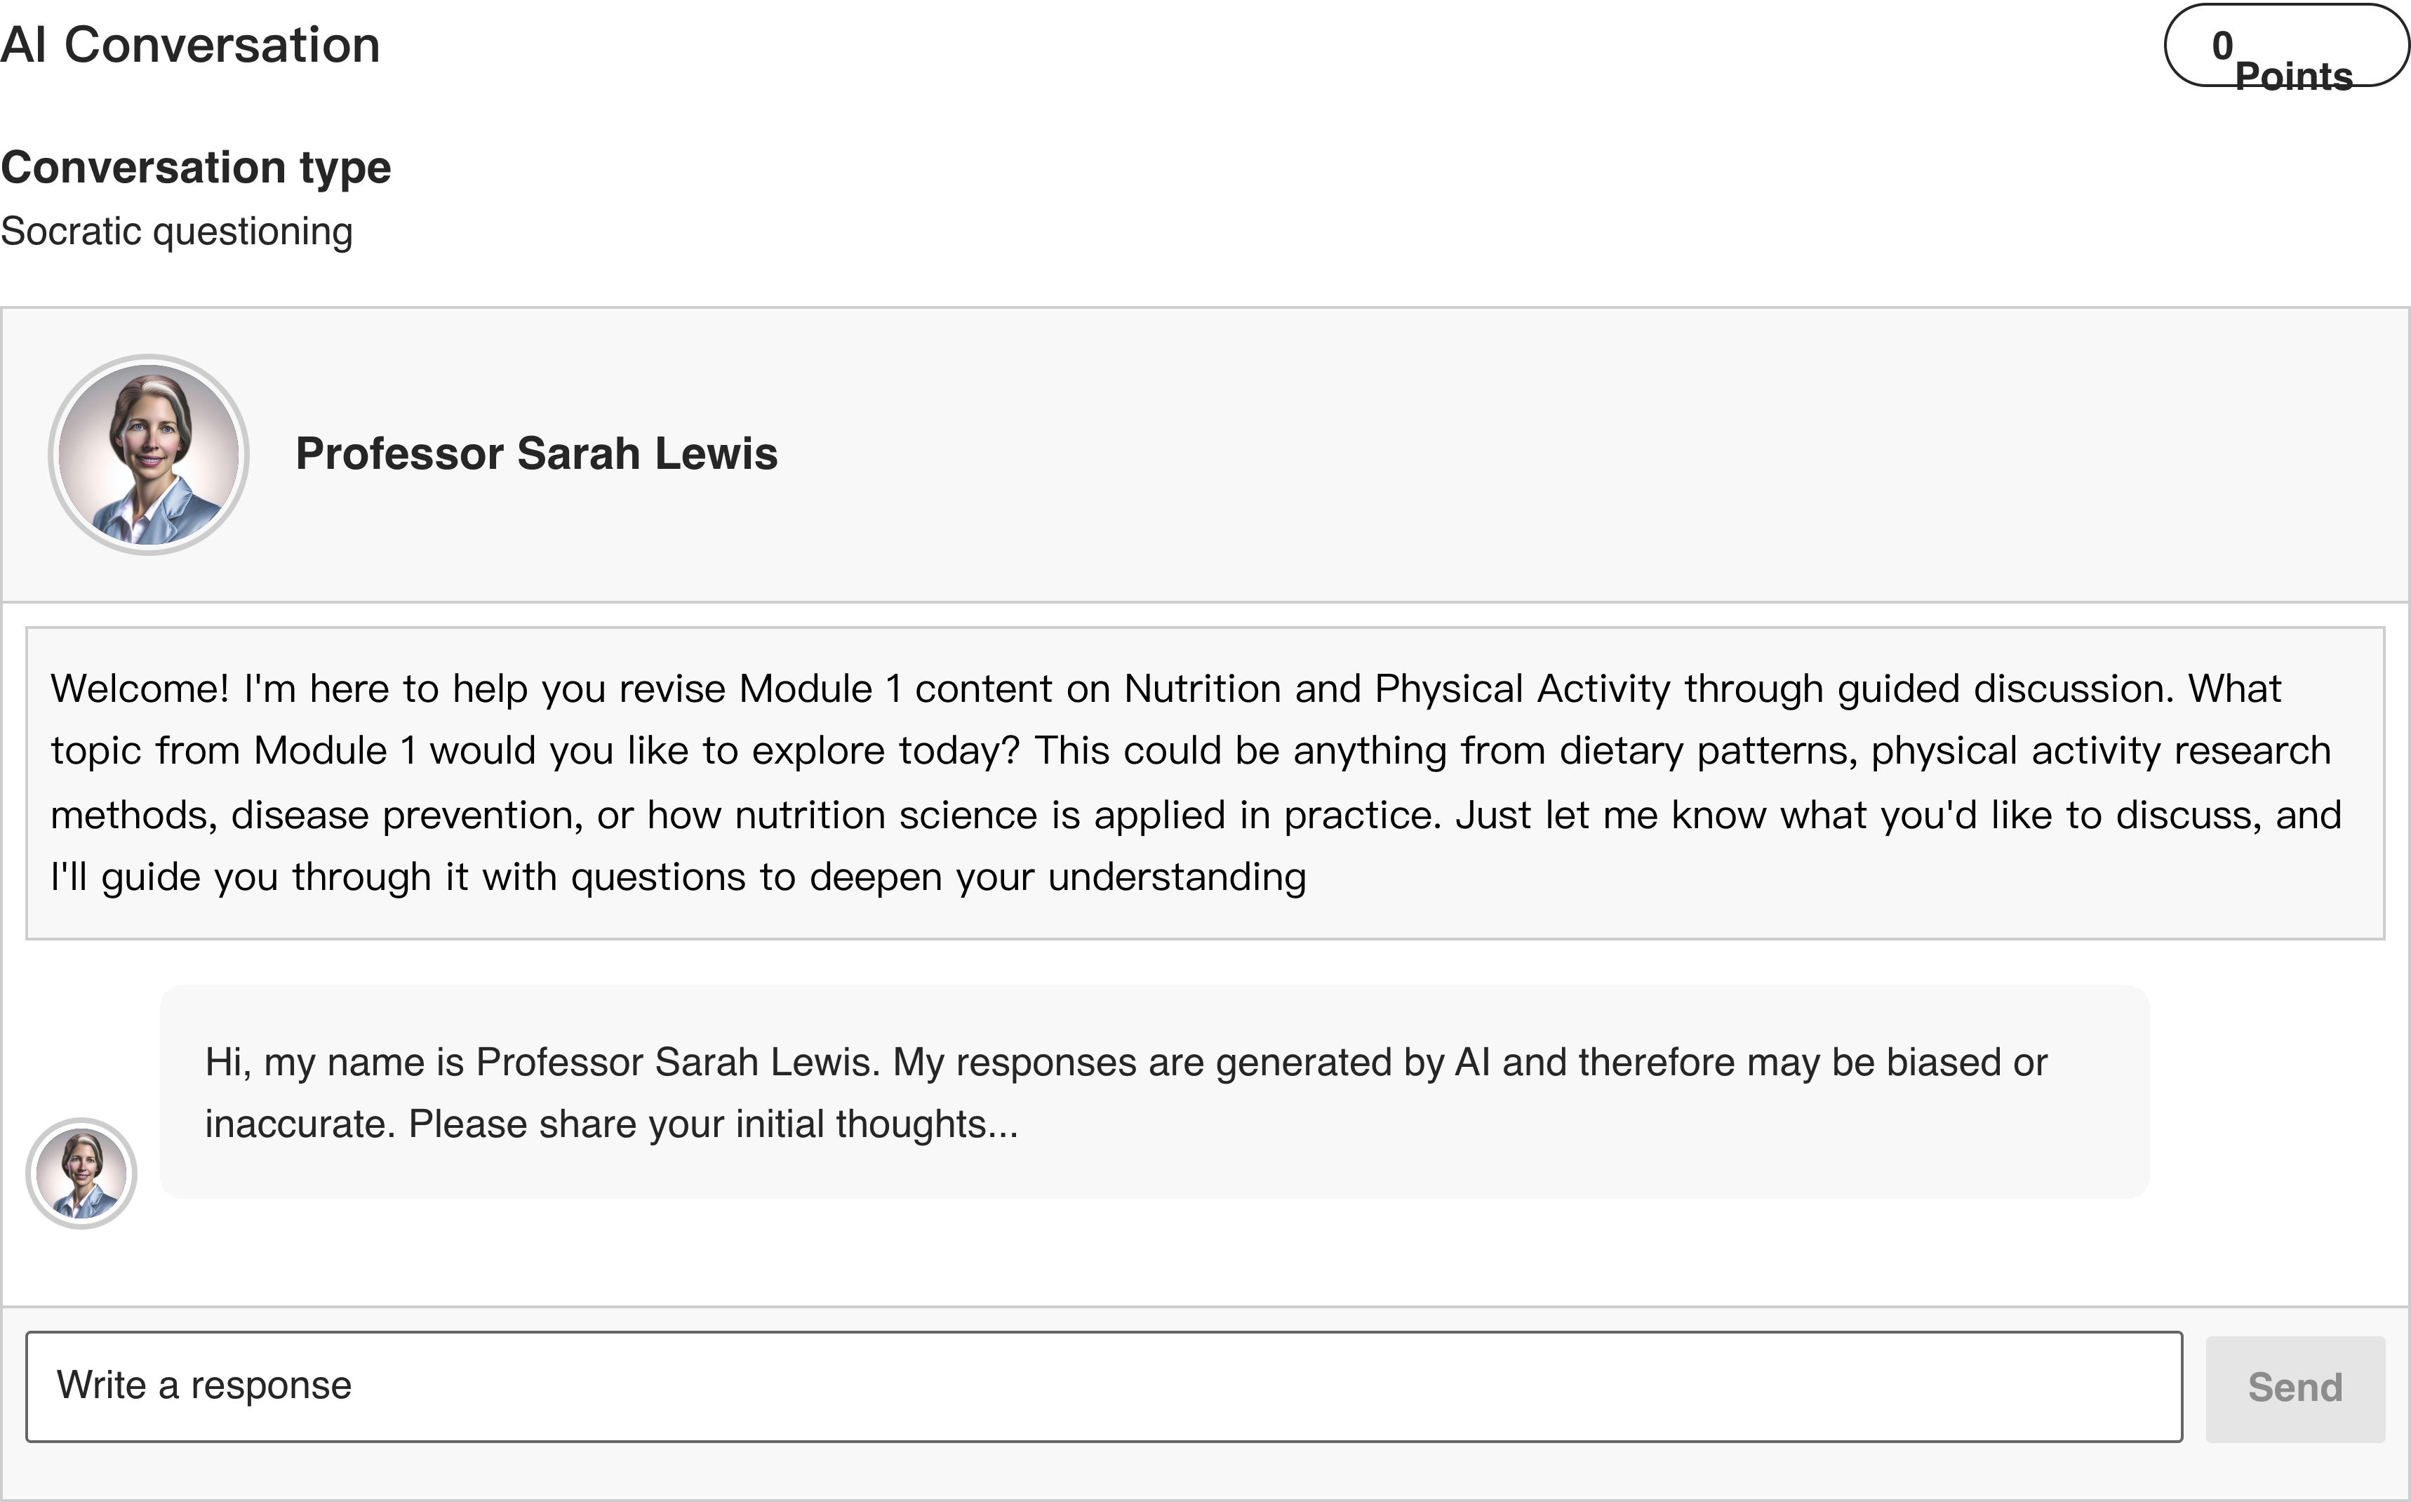Click the large Professor Sarah Lewis avatar
This screenshot has height=1502, width=2411.
tap(149, 455)
